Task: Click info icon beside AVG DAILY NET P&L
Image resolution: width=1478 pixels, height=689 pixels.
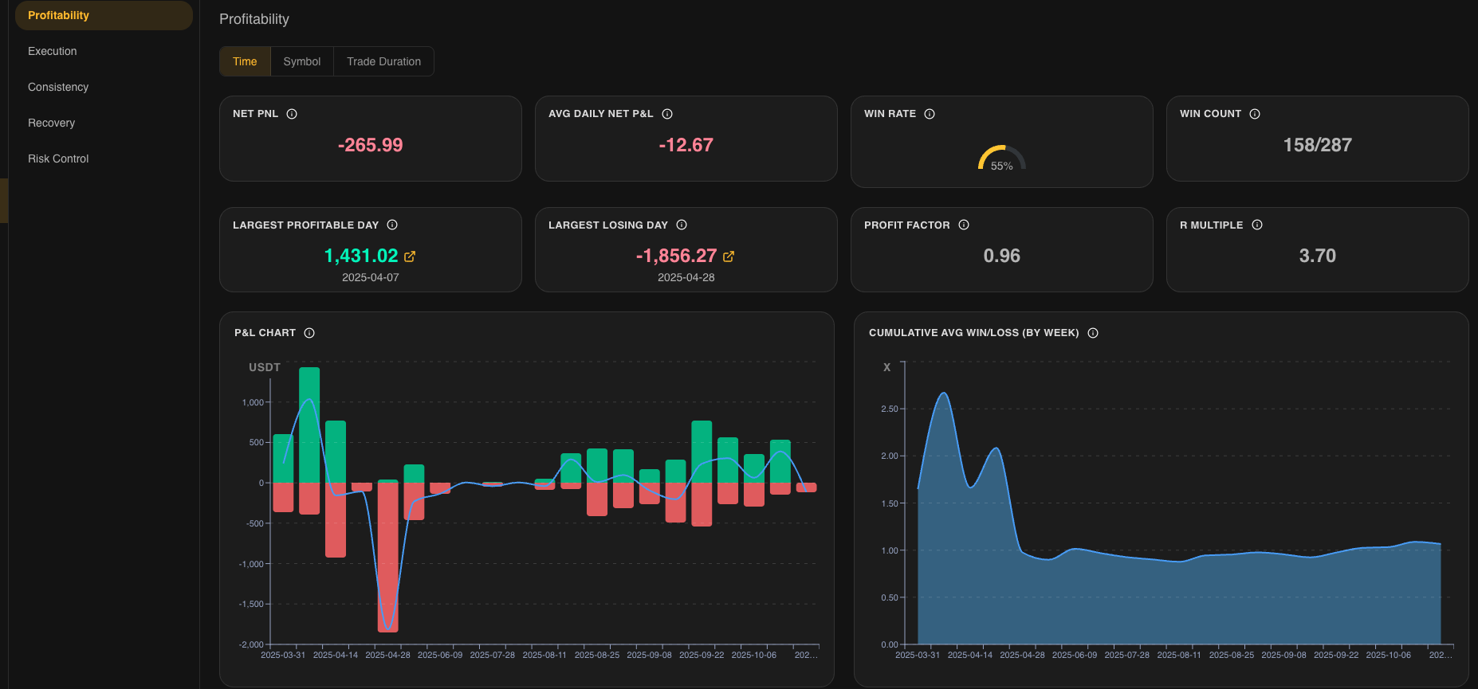Action: (x=667, y=114)
